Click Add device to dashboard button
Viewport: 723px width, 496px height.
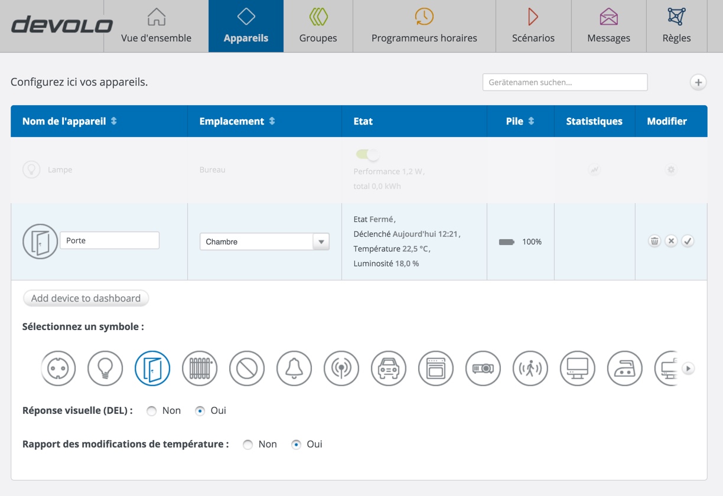tap(86, 298)
